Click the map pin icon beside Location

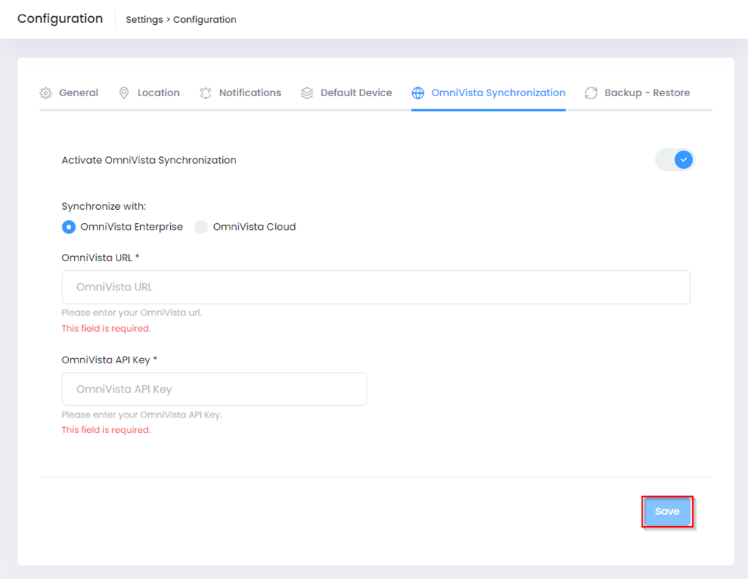[124, 93]
